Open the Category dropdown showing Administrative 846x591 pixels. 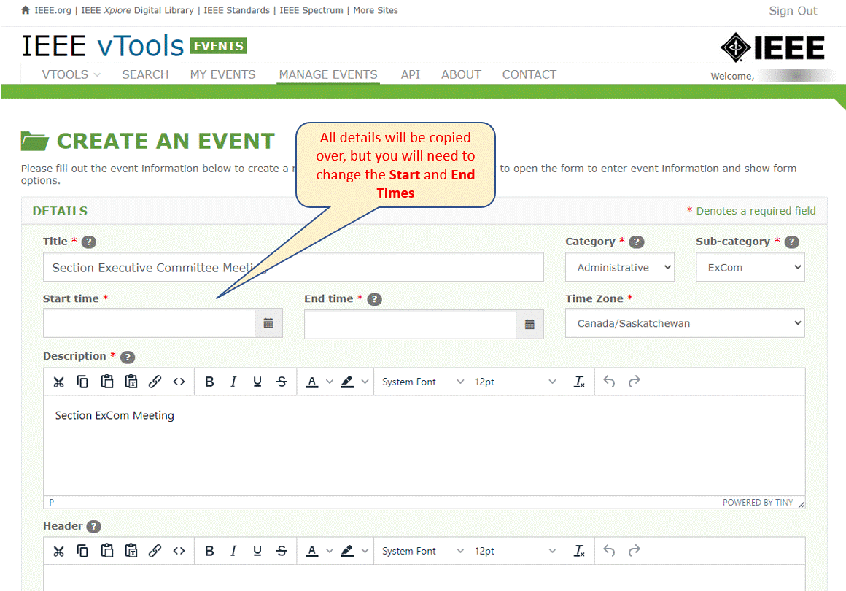coord(620,267)
